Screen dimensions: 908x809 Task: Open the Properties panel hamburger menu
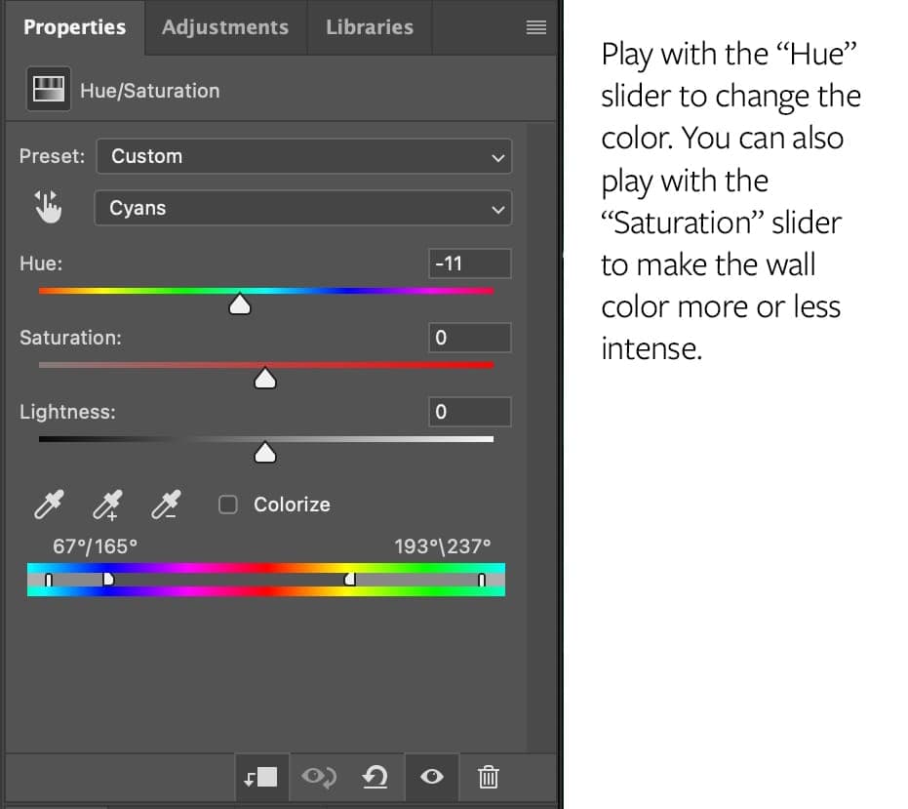tap(535, 27)
